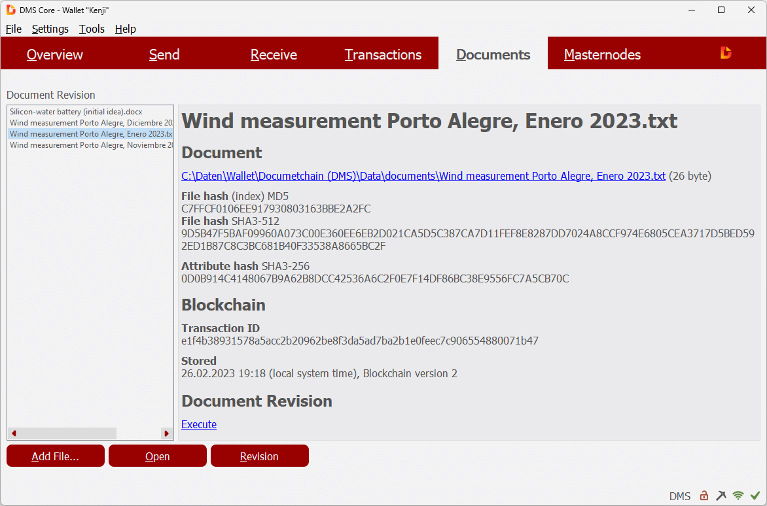Open the File menu
The width and height of the screenshot is (767, 506).
click(14, 29)
